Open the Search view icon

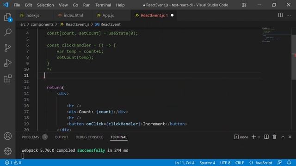pos(7,32)
